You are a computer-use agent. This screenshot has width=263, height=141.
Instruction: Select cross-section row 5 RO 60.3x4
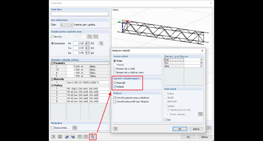click(80, 101)
